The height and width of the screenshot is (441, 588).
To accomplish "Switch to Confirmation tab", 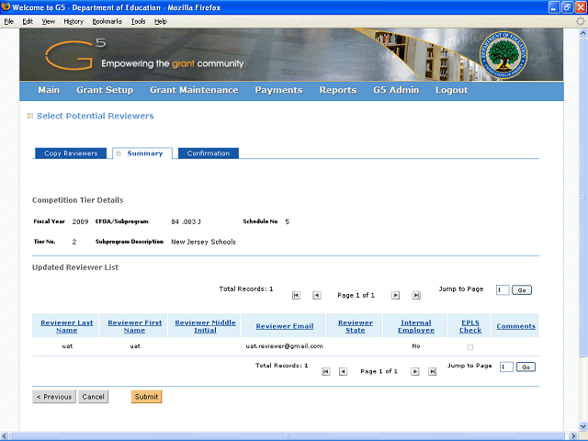I will point(209,153).
